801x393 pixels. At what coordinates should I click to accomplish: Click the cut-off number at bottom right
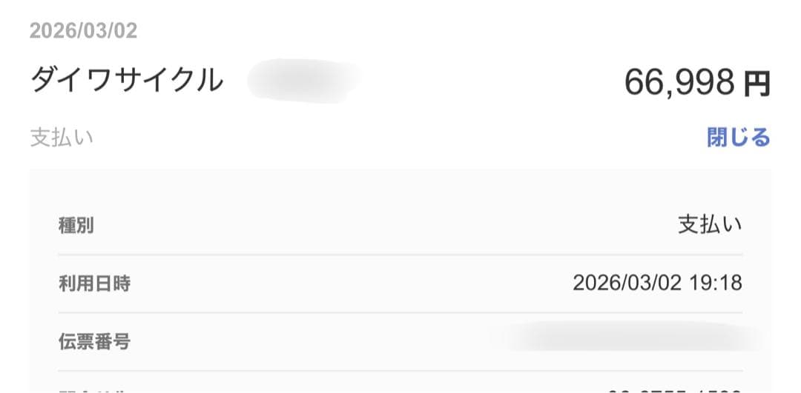(x=673, y=389)
